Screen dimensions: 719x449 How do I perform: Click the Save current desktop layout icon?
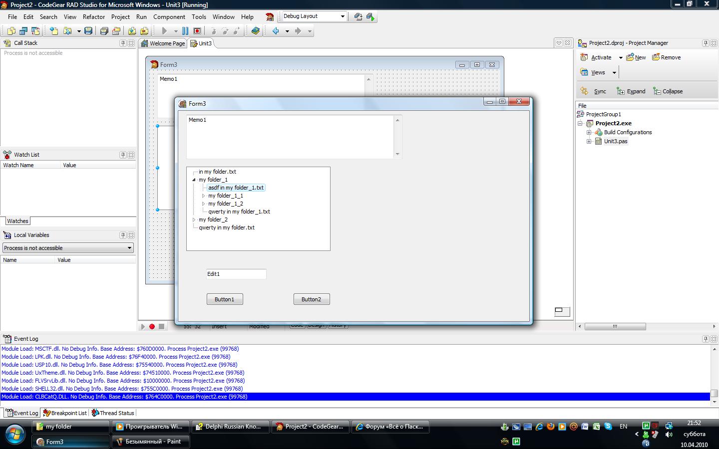[x=358, y=16]
